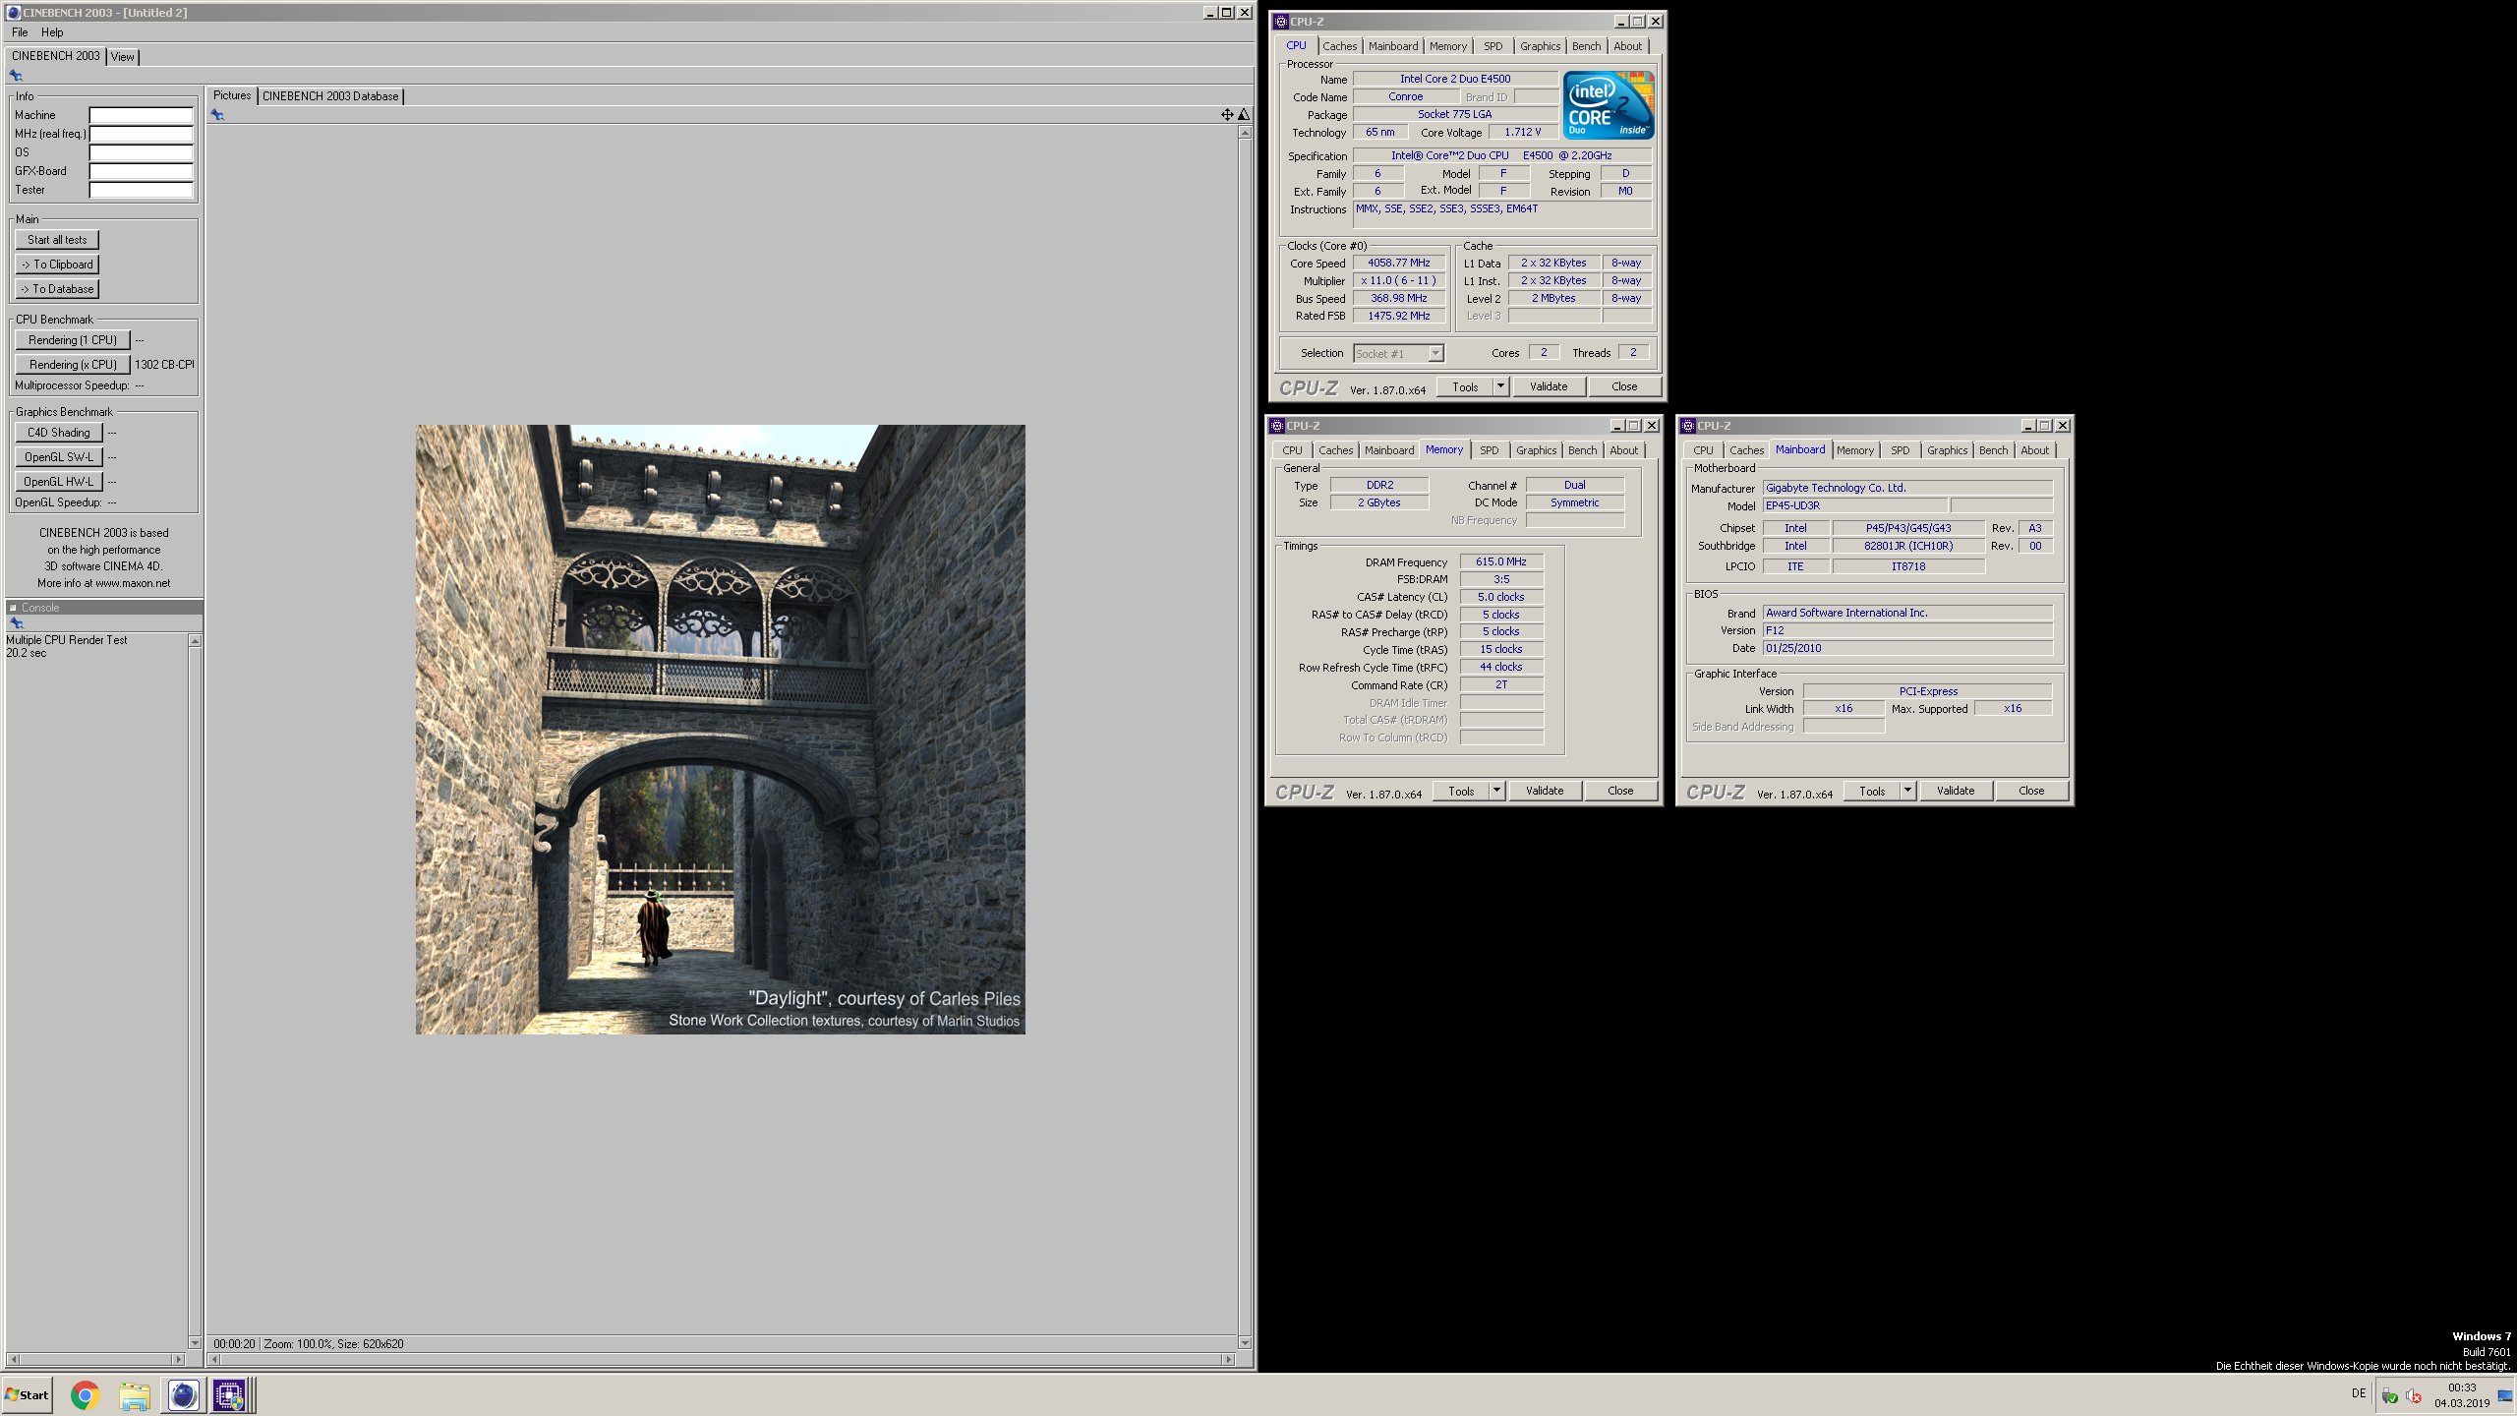Image resolution: width=2517 pixels, height=1416 pixels.
Task: Switch to the CPU-Z taskbar icon
Action: click(230, 1394)
